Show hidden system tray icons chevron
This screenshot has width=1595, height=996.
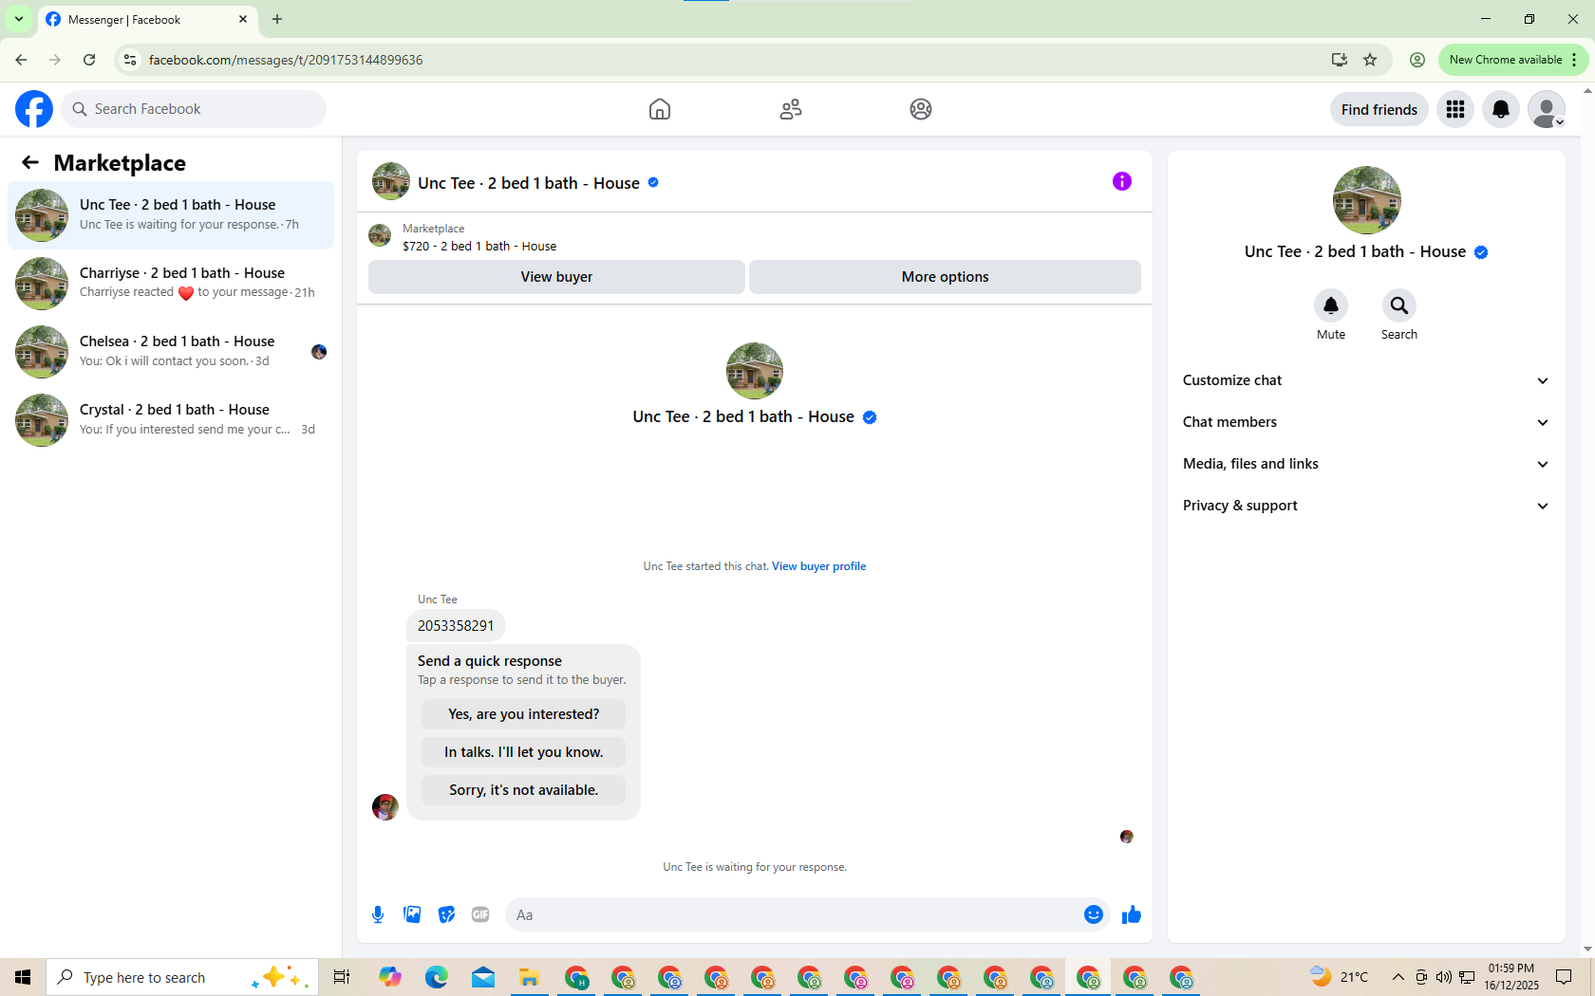[x=1398, y=977]
